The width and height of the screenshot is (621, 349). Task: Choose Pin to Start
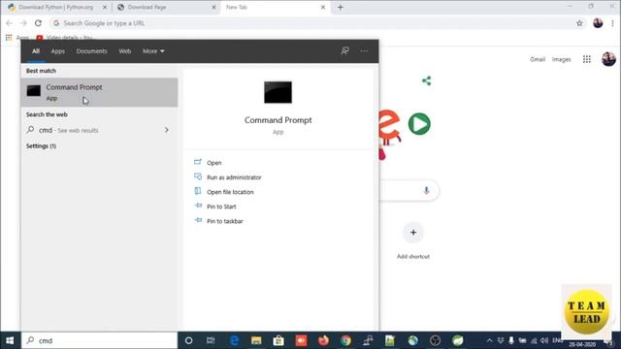[x=221, y=206]
